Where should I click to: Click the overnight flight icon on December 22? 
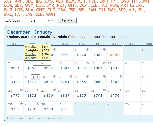37,90
